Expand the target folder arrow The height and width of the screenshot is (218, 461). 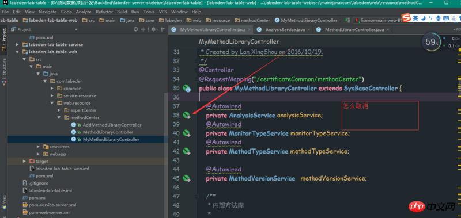(24, 162)
